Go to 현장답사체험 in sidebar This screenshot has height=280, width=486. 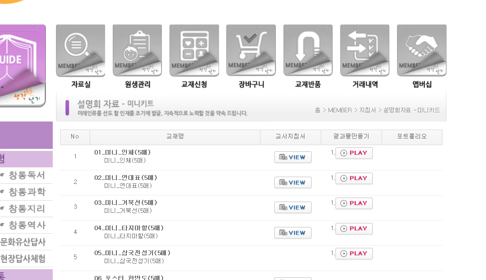click(x=23, y=258)
